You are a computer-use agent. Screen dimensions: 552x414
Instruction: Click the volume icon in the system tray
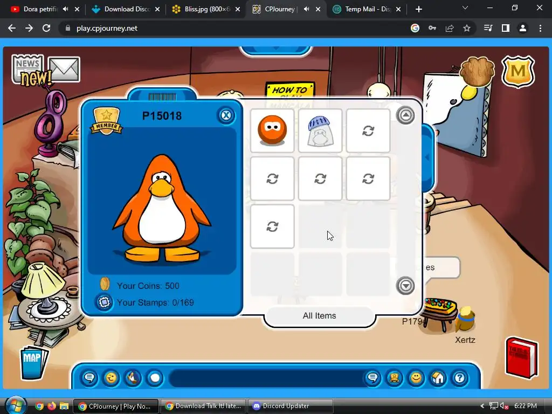[504, 406]
